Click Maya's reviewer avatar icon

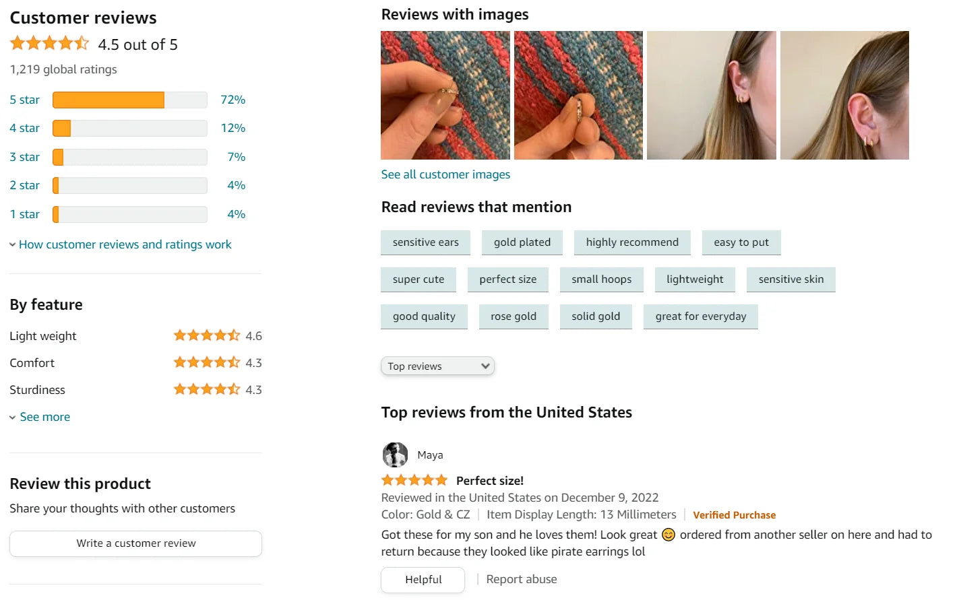[x=395, y=455]
